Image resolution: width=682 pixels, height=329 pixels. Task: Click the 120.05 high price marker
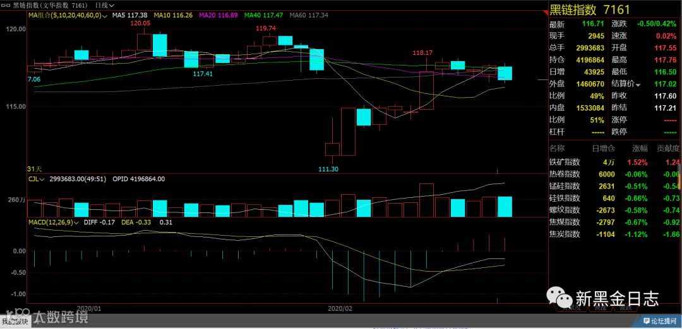click(141, 23)
